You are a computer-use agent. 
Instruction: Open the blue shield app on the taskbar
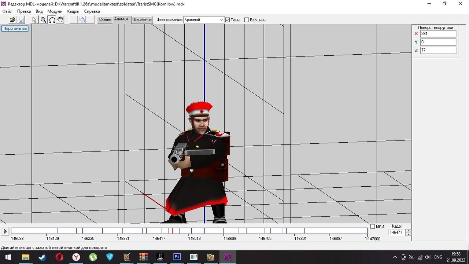tap(110, 257)
